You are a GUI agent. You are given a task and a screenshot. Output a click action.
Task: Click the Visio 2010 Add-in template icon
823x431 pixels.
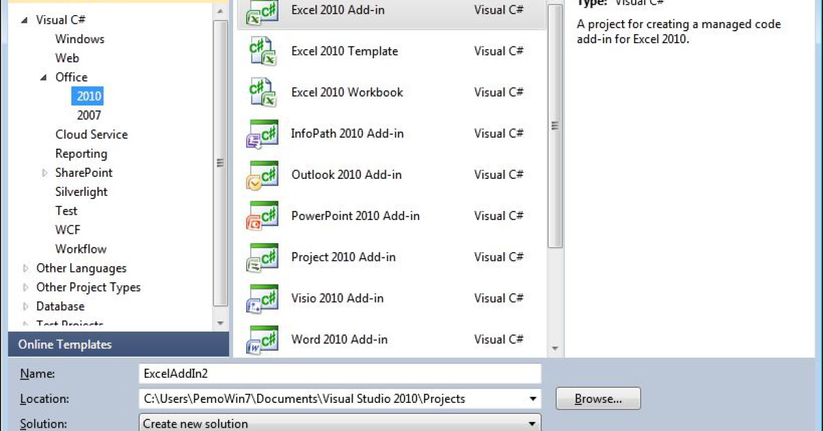[261, 298]
